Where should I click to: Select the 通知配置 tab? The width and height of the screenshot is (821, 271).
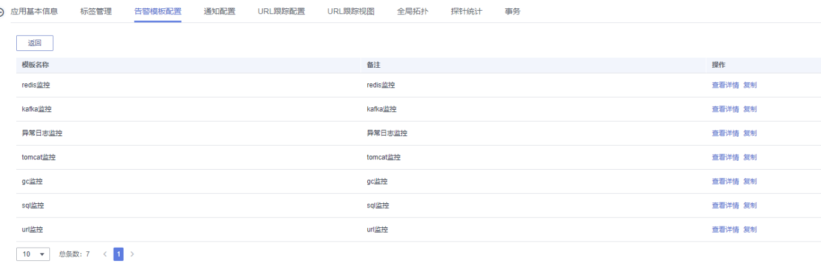(219, 11)
